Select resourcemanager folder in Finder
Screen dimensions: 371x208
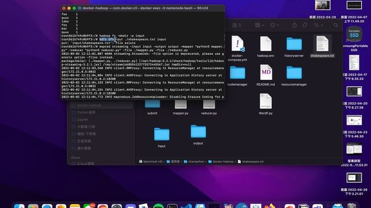point(294,76)
